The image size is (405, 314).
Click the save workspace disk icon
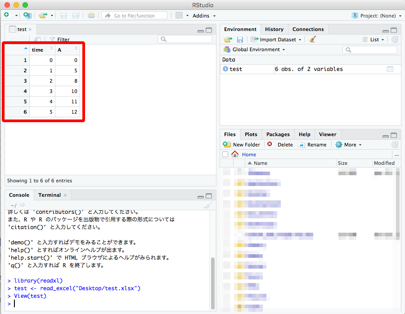click(240, 40)
